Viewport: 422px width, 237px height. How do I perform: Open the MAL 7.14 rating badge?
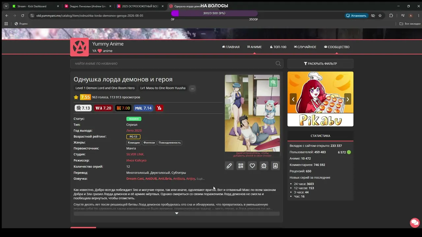coord(143,108)
